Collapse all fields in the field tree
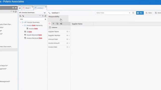The width and height of the screenshot is (161, 90). tap(40, 15)
